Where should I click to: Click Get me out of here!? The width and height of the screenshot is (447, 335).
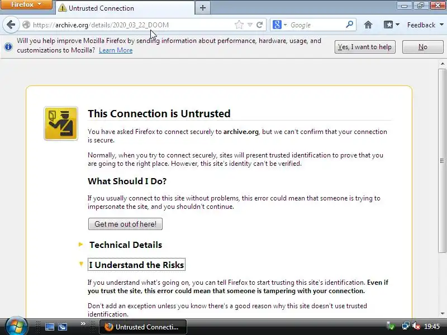click(125, 224)
